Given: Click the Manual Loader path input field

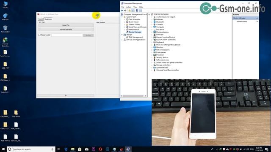Looking at the screenshot, I should click(x=67, y=35).
